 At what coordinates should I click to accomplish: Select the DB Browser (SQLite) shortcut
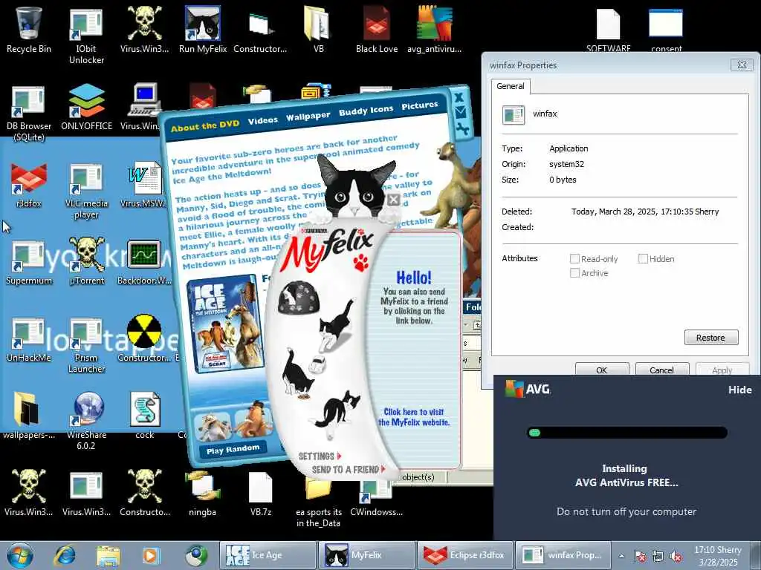click(x=29, y=113)
